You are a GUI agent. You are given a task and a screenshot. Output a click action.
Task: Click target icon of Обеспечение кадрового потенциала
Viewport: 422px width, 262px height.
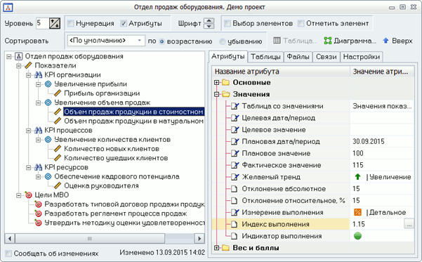(x=48, y=176)
